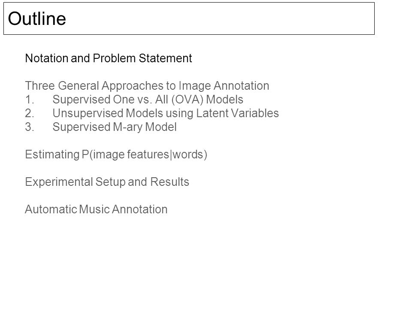Click the word 'Unsupervised'

coord(88,113)
